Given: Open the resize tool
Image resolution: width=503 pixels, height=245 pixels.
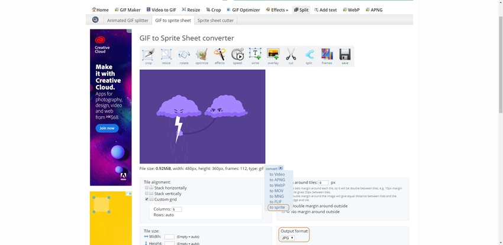Looking at the screenshot, I should point(166,56).
